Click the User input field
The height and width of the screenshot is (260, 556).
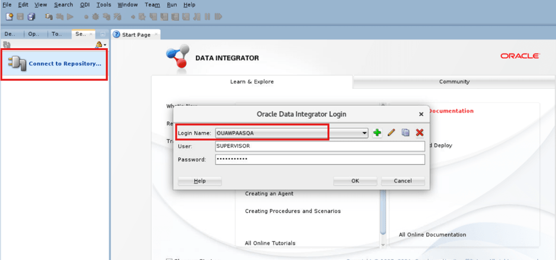coord(320,146)
